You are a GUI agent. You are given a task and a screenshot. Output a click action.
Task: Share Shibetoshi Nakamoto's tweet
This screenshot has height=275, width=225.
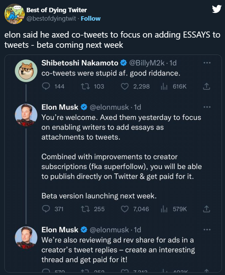(x=206, y=87)
